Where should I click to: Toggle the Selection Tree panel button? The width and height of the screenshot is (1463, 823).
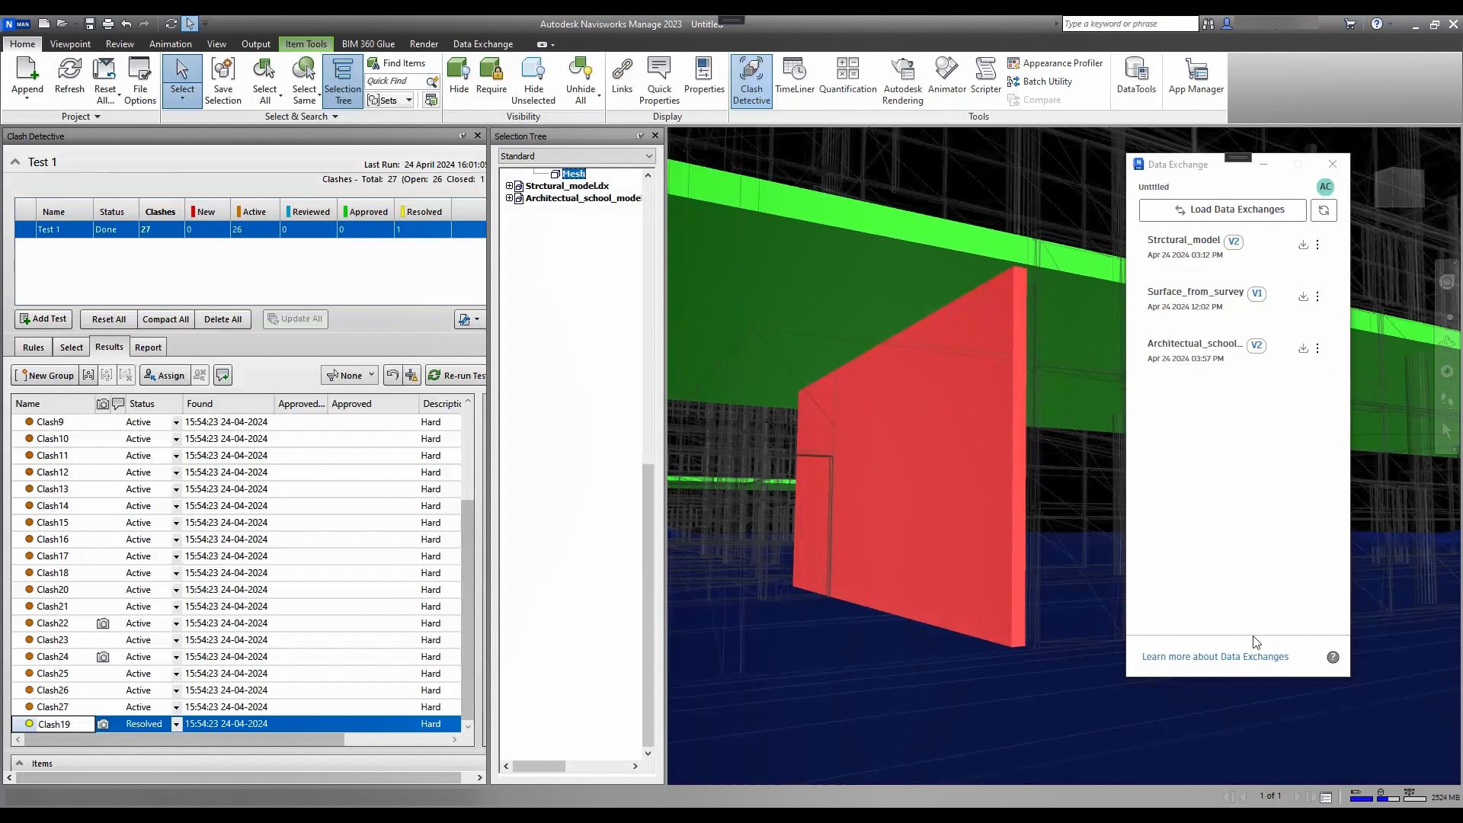[x=343, y=80]
